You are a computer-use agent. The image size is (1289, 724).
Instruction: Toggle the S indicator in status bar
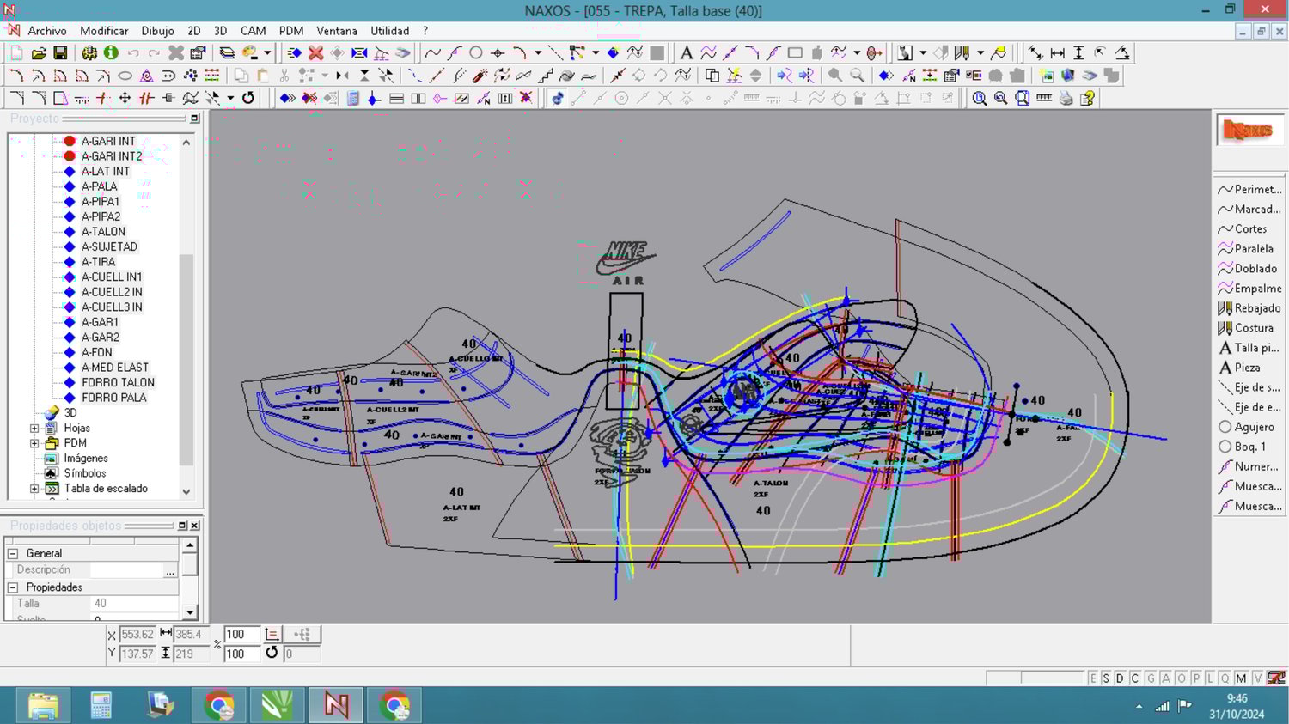click(1106, 678)
